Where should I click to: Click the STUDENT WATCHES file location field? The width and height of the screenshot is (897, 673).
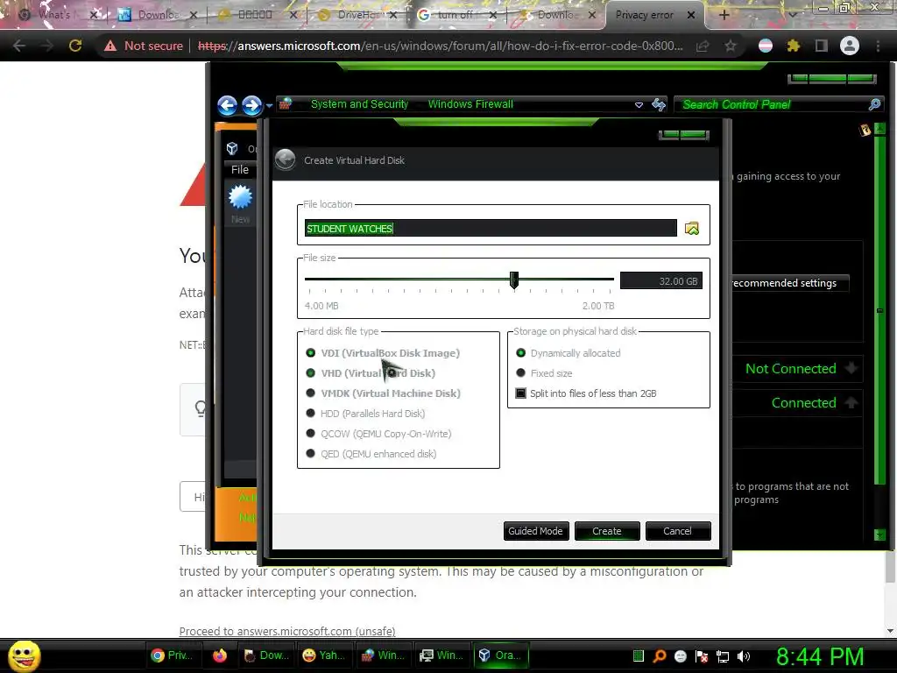coord(491,229)
